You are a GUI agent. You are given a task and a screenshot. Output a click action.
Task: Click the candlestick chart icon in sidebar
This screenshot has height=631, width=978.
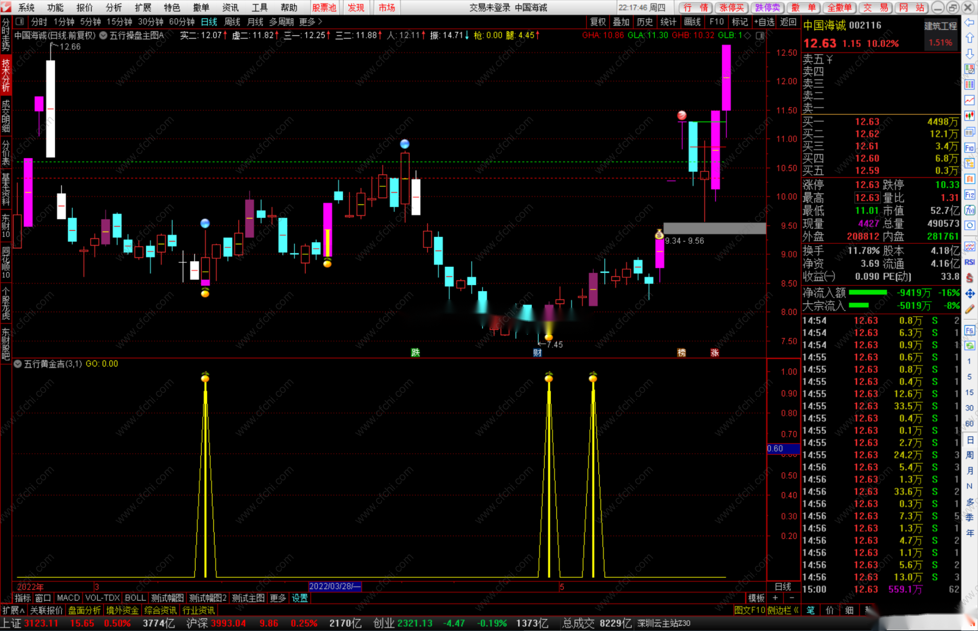click(x=969, y=116)
